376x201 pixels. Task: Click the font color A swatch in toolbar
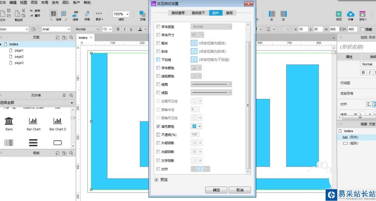click(140, 29)
